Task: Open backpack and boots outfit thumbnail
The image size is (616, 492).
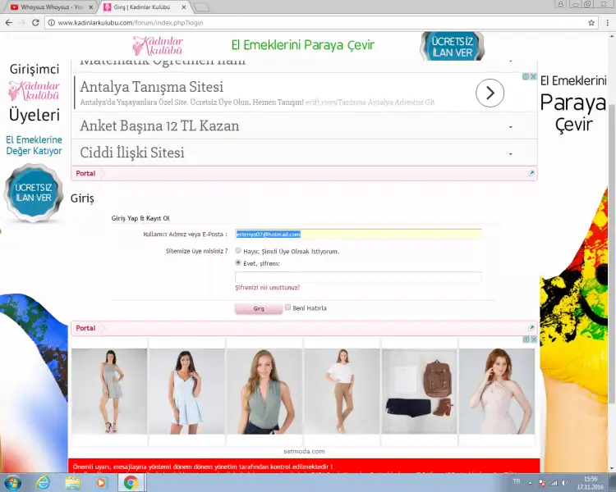Action: 419,392
